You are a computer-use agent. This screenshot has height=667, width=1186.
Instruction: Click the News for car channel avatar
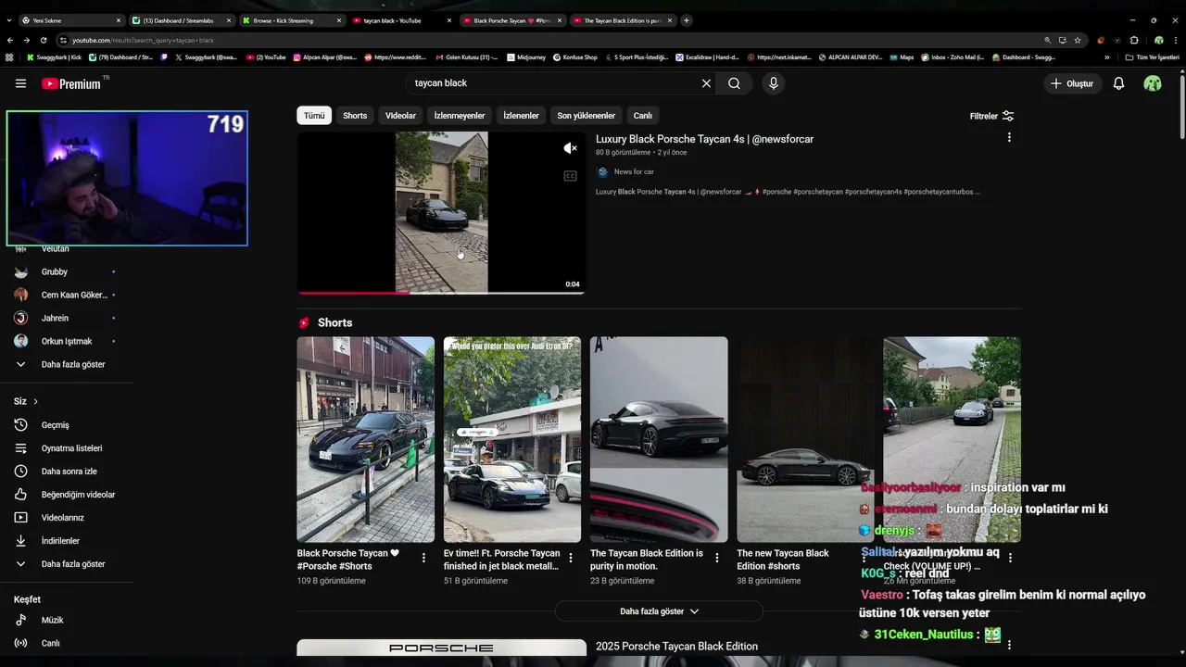(x=602, y=172)
